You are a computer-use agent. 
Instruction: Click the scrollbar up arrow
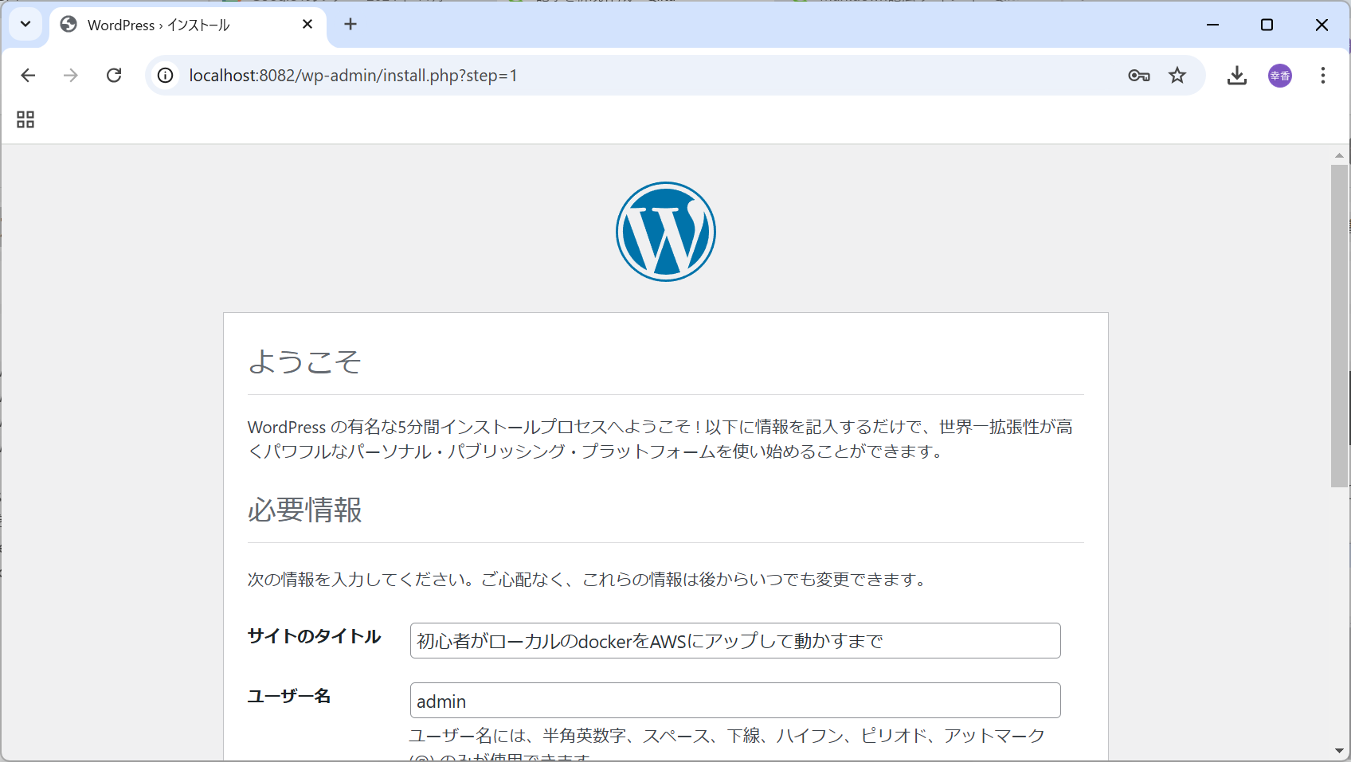point(1339,155)
